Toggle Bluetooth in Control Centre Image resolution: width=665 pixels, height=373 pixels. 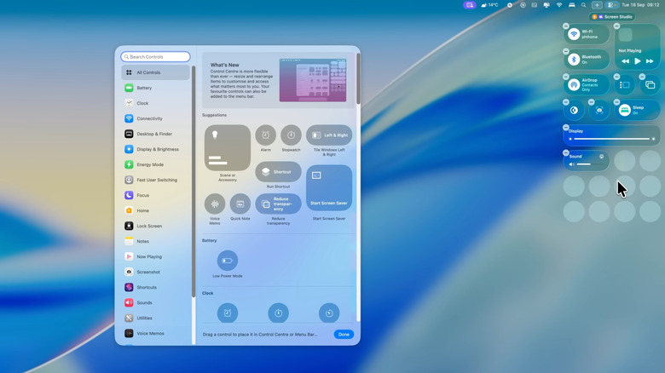pos(575,60)
